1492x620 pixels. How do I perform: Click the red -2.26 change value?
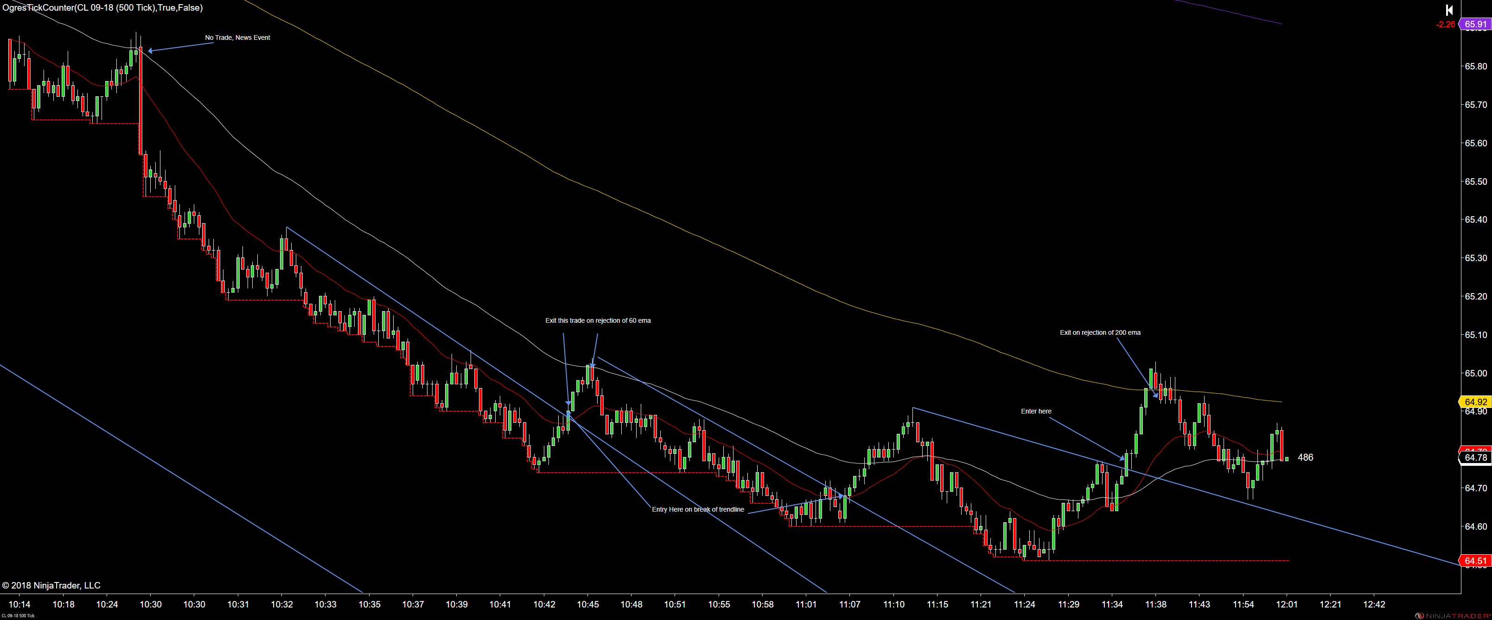point(1445,24)
